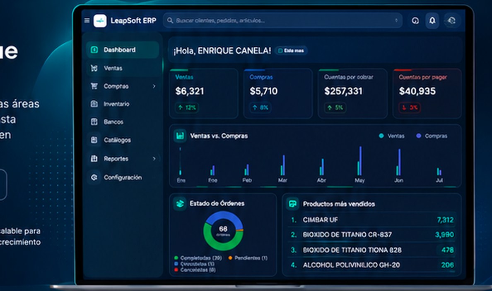The width and height of the screenshot is (492, 291).
Task: Click the Este mes period badge
Action: (291, 50)
